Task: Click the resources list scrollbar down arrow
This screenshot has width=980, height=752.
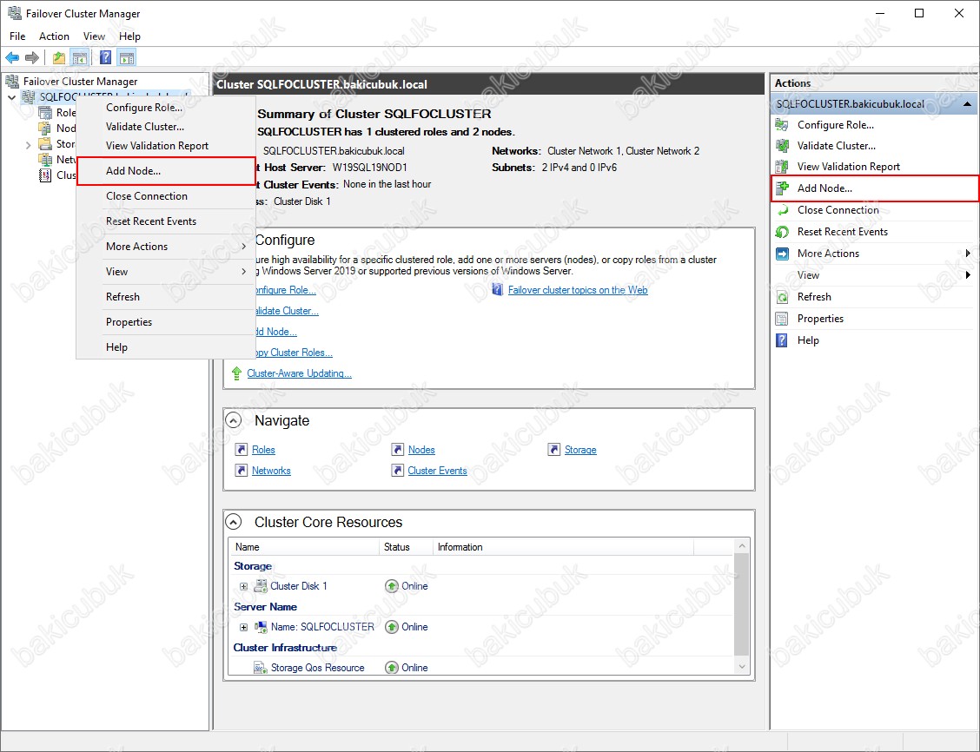Action: pos(742,667)
